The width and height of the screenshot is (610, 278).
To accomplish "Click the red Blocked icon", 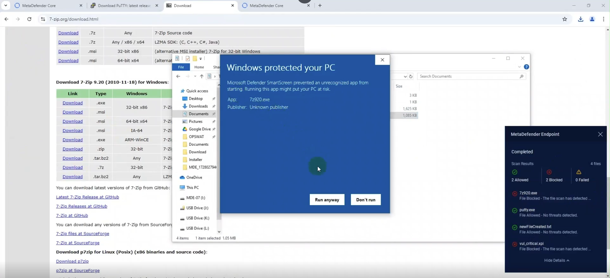I will 549,172.
